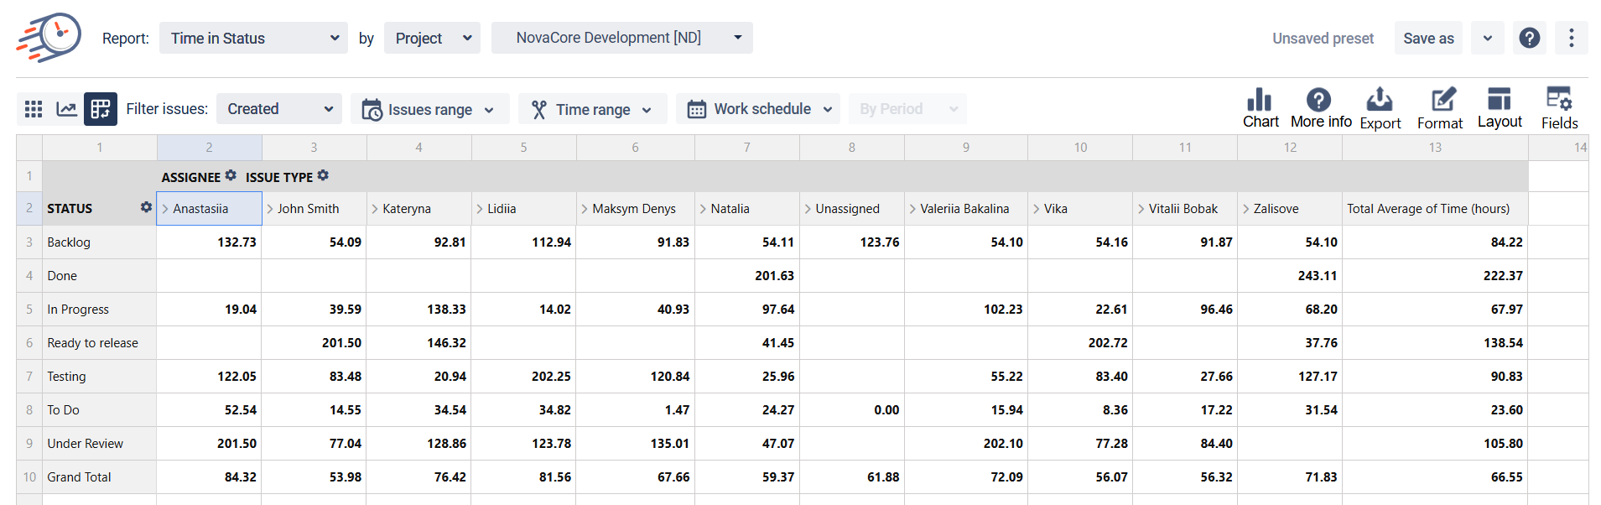
Task: Open the Work schedule menu
Action: (758, 109)
